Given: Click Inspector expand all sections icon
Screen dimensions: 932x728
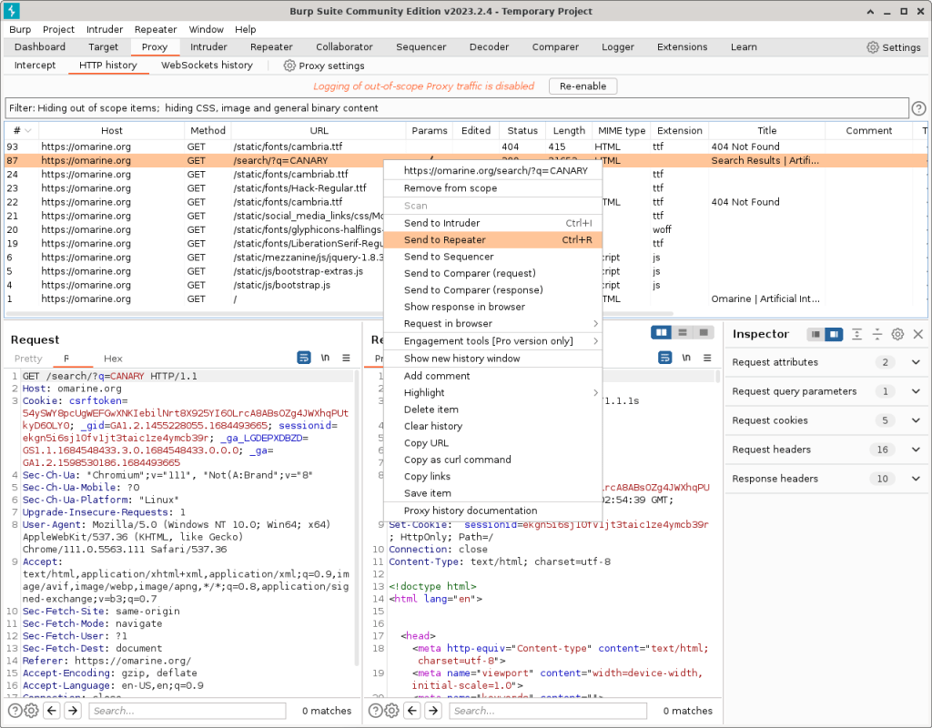Looking at the screenshot, I should pyautogui.click(x=857, y=334).
